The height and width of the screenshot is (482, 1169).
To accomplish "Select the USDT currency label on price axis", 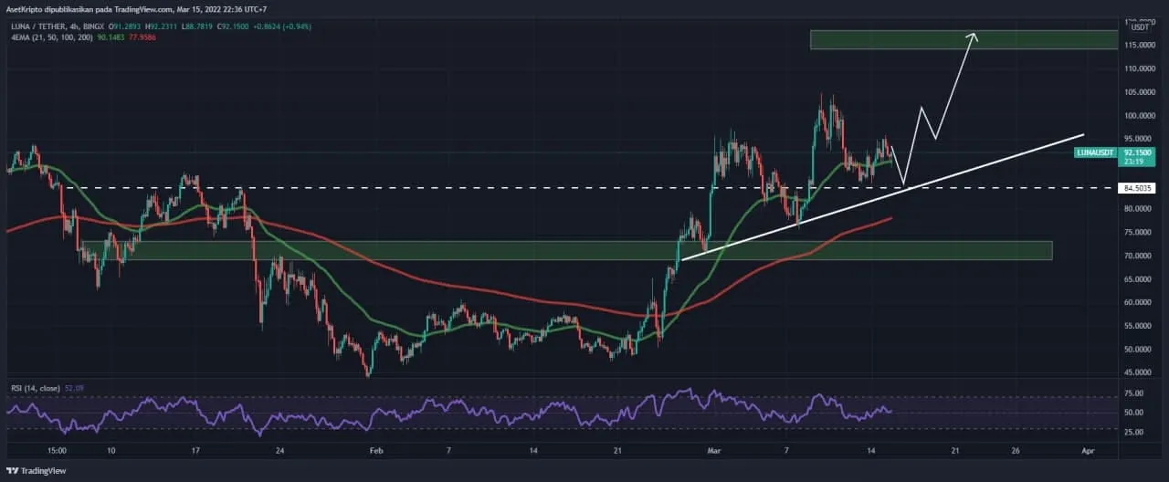I will point(1140,27).
